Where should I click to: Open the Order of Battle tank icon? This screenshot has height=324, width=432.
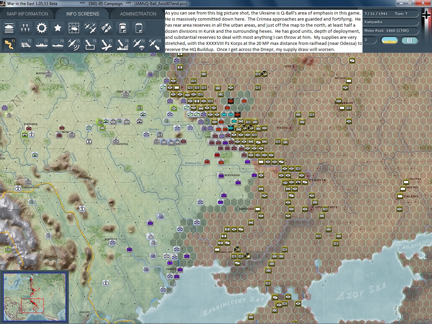coord(9,28)
